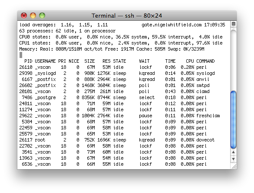Click the gate.nigelwhitfield.com hostname text
The width and height of the screenshot is (254, 193).
172,25
